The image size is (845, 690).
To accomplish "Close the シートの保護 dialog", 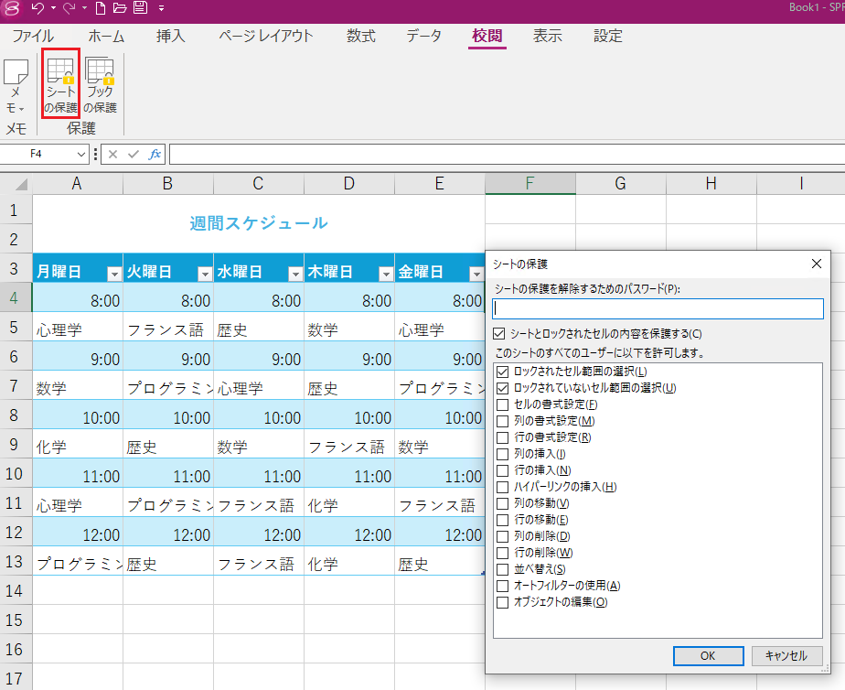I will pyautogui.click(x=817, y=264).
